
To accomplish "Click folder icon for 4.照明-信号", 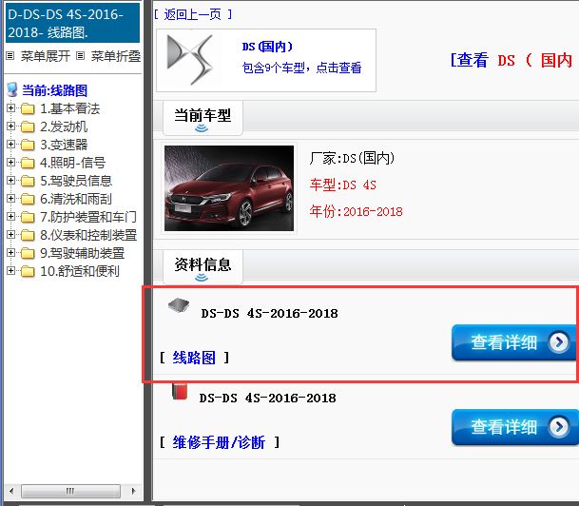I will [28, 163].
